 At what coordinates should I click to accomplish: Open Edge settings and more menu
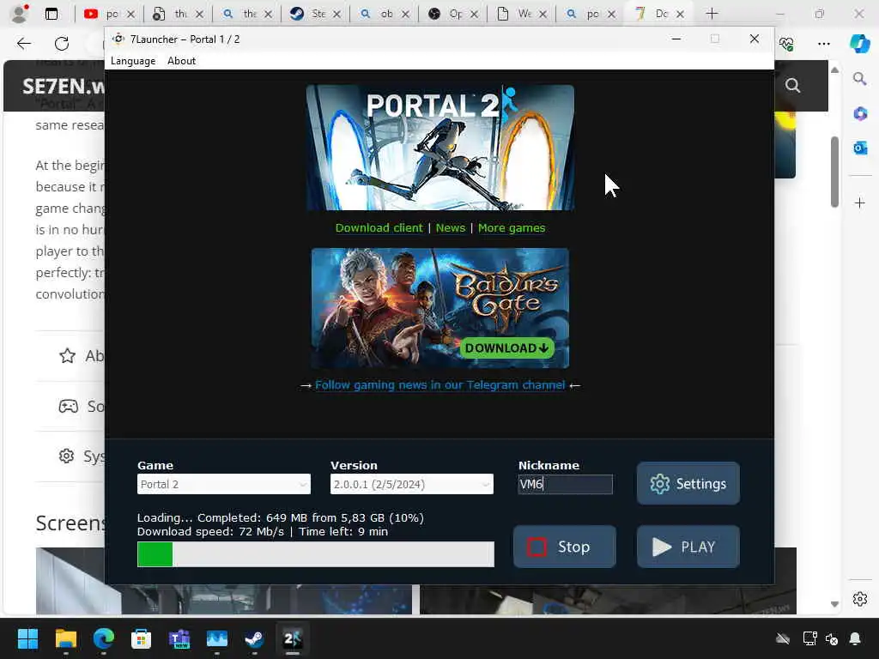[823, 43]
